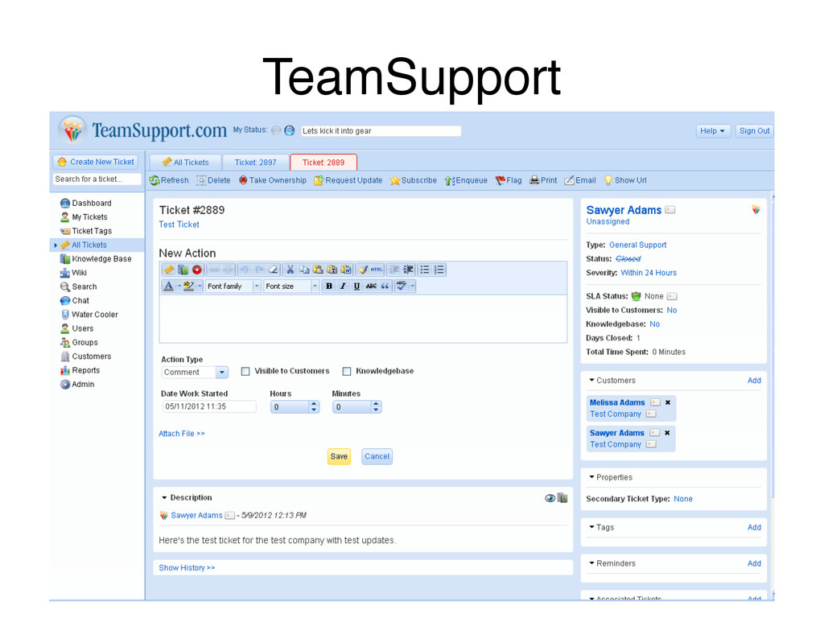Click the Paste as plain text icon

tap(332, 270)
